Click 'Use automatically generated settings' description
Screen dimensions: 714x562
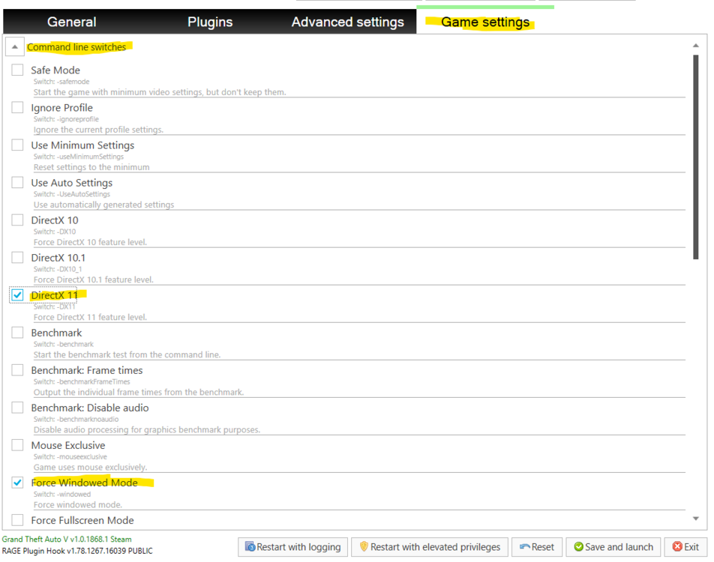click(103, 205)
